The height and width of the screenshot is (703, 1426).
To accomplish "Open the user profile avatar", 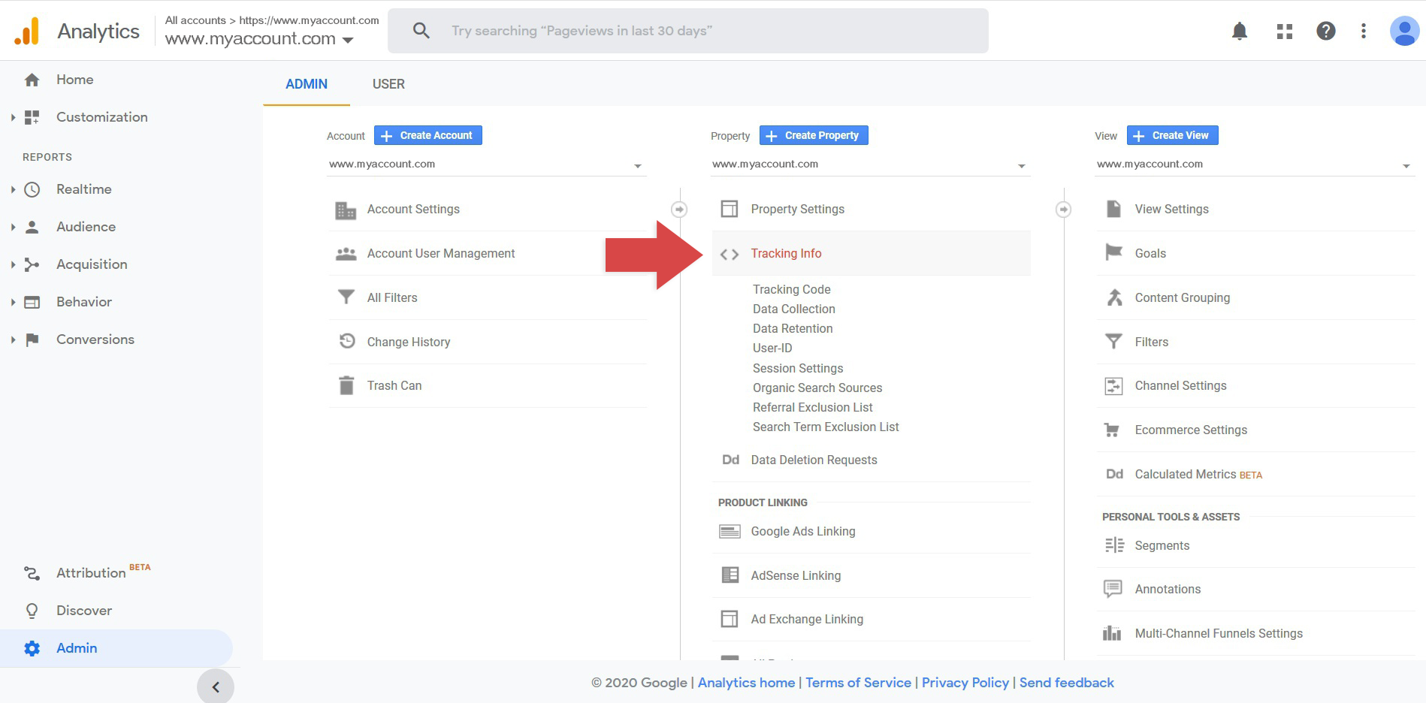I will pyautogui.click(x=1404, y=31).
